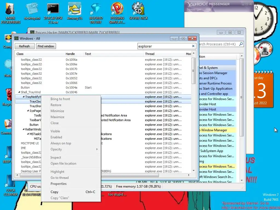Click the windows list vertical scrollbar thumb
280x210 pixels.
[193, 71]
